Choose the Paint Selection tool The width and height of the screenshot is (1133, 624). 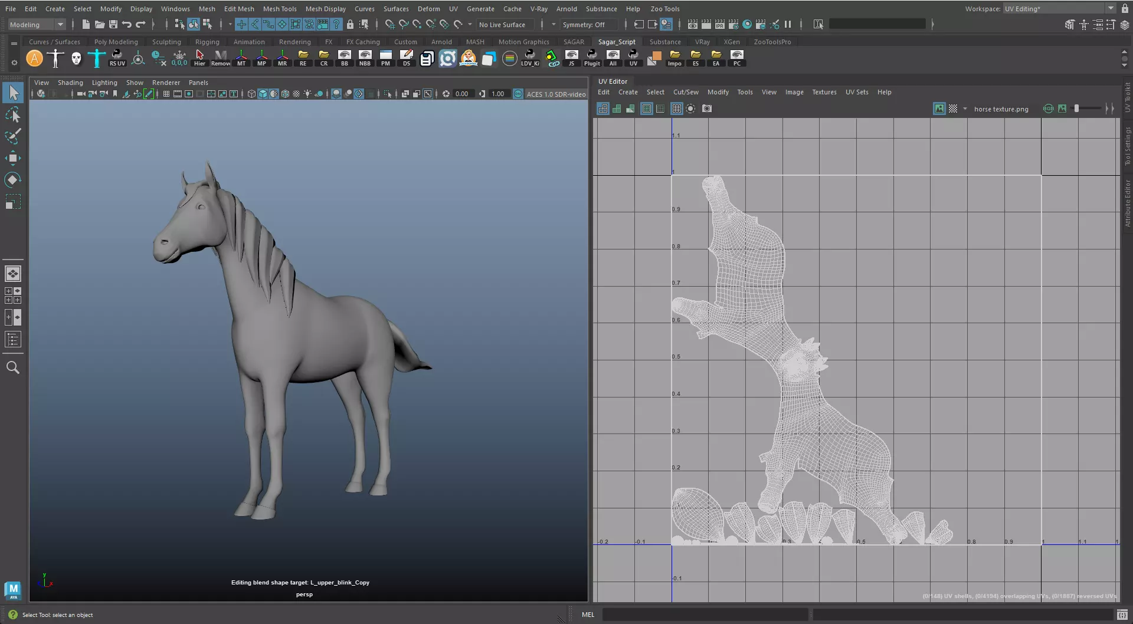(x=13, y=136)
